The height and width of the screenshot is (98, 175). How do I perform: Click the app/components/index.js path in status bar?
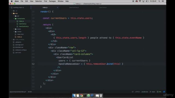click(18, 92)
